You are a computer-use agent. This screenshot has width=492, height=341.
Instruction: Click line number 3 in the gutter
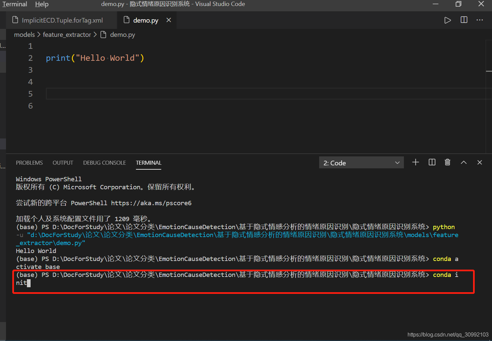coord(30,70)
